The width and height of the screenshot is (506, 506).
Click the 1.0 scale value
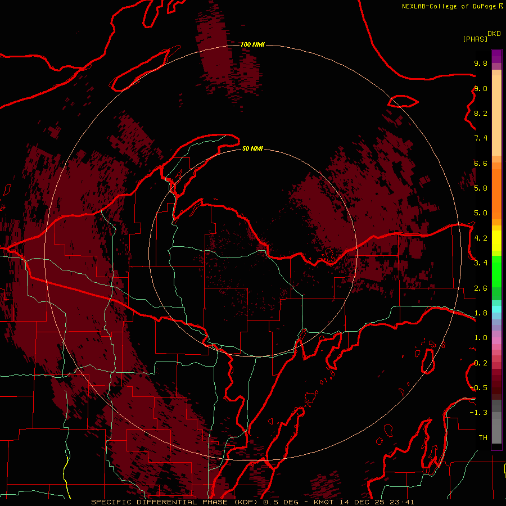coord(481,338)
